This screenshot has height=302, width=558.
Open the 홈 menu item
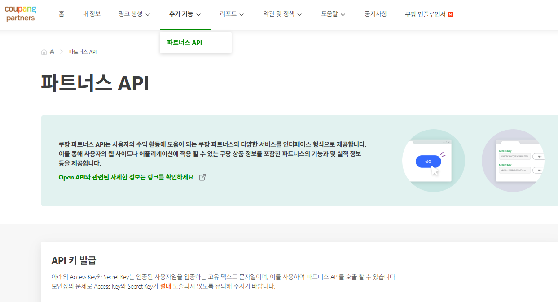(62, 14)
